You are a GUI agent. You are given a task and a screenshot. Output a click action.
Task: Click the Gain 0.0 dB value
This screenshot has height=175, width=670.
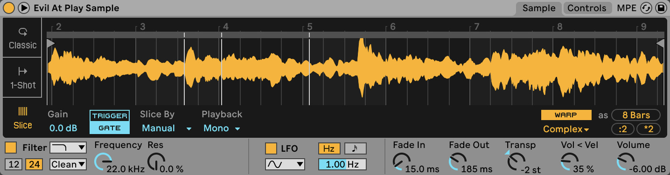63,128
